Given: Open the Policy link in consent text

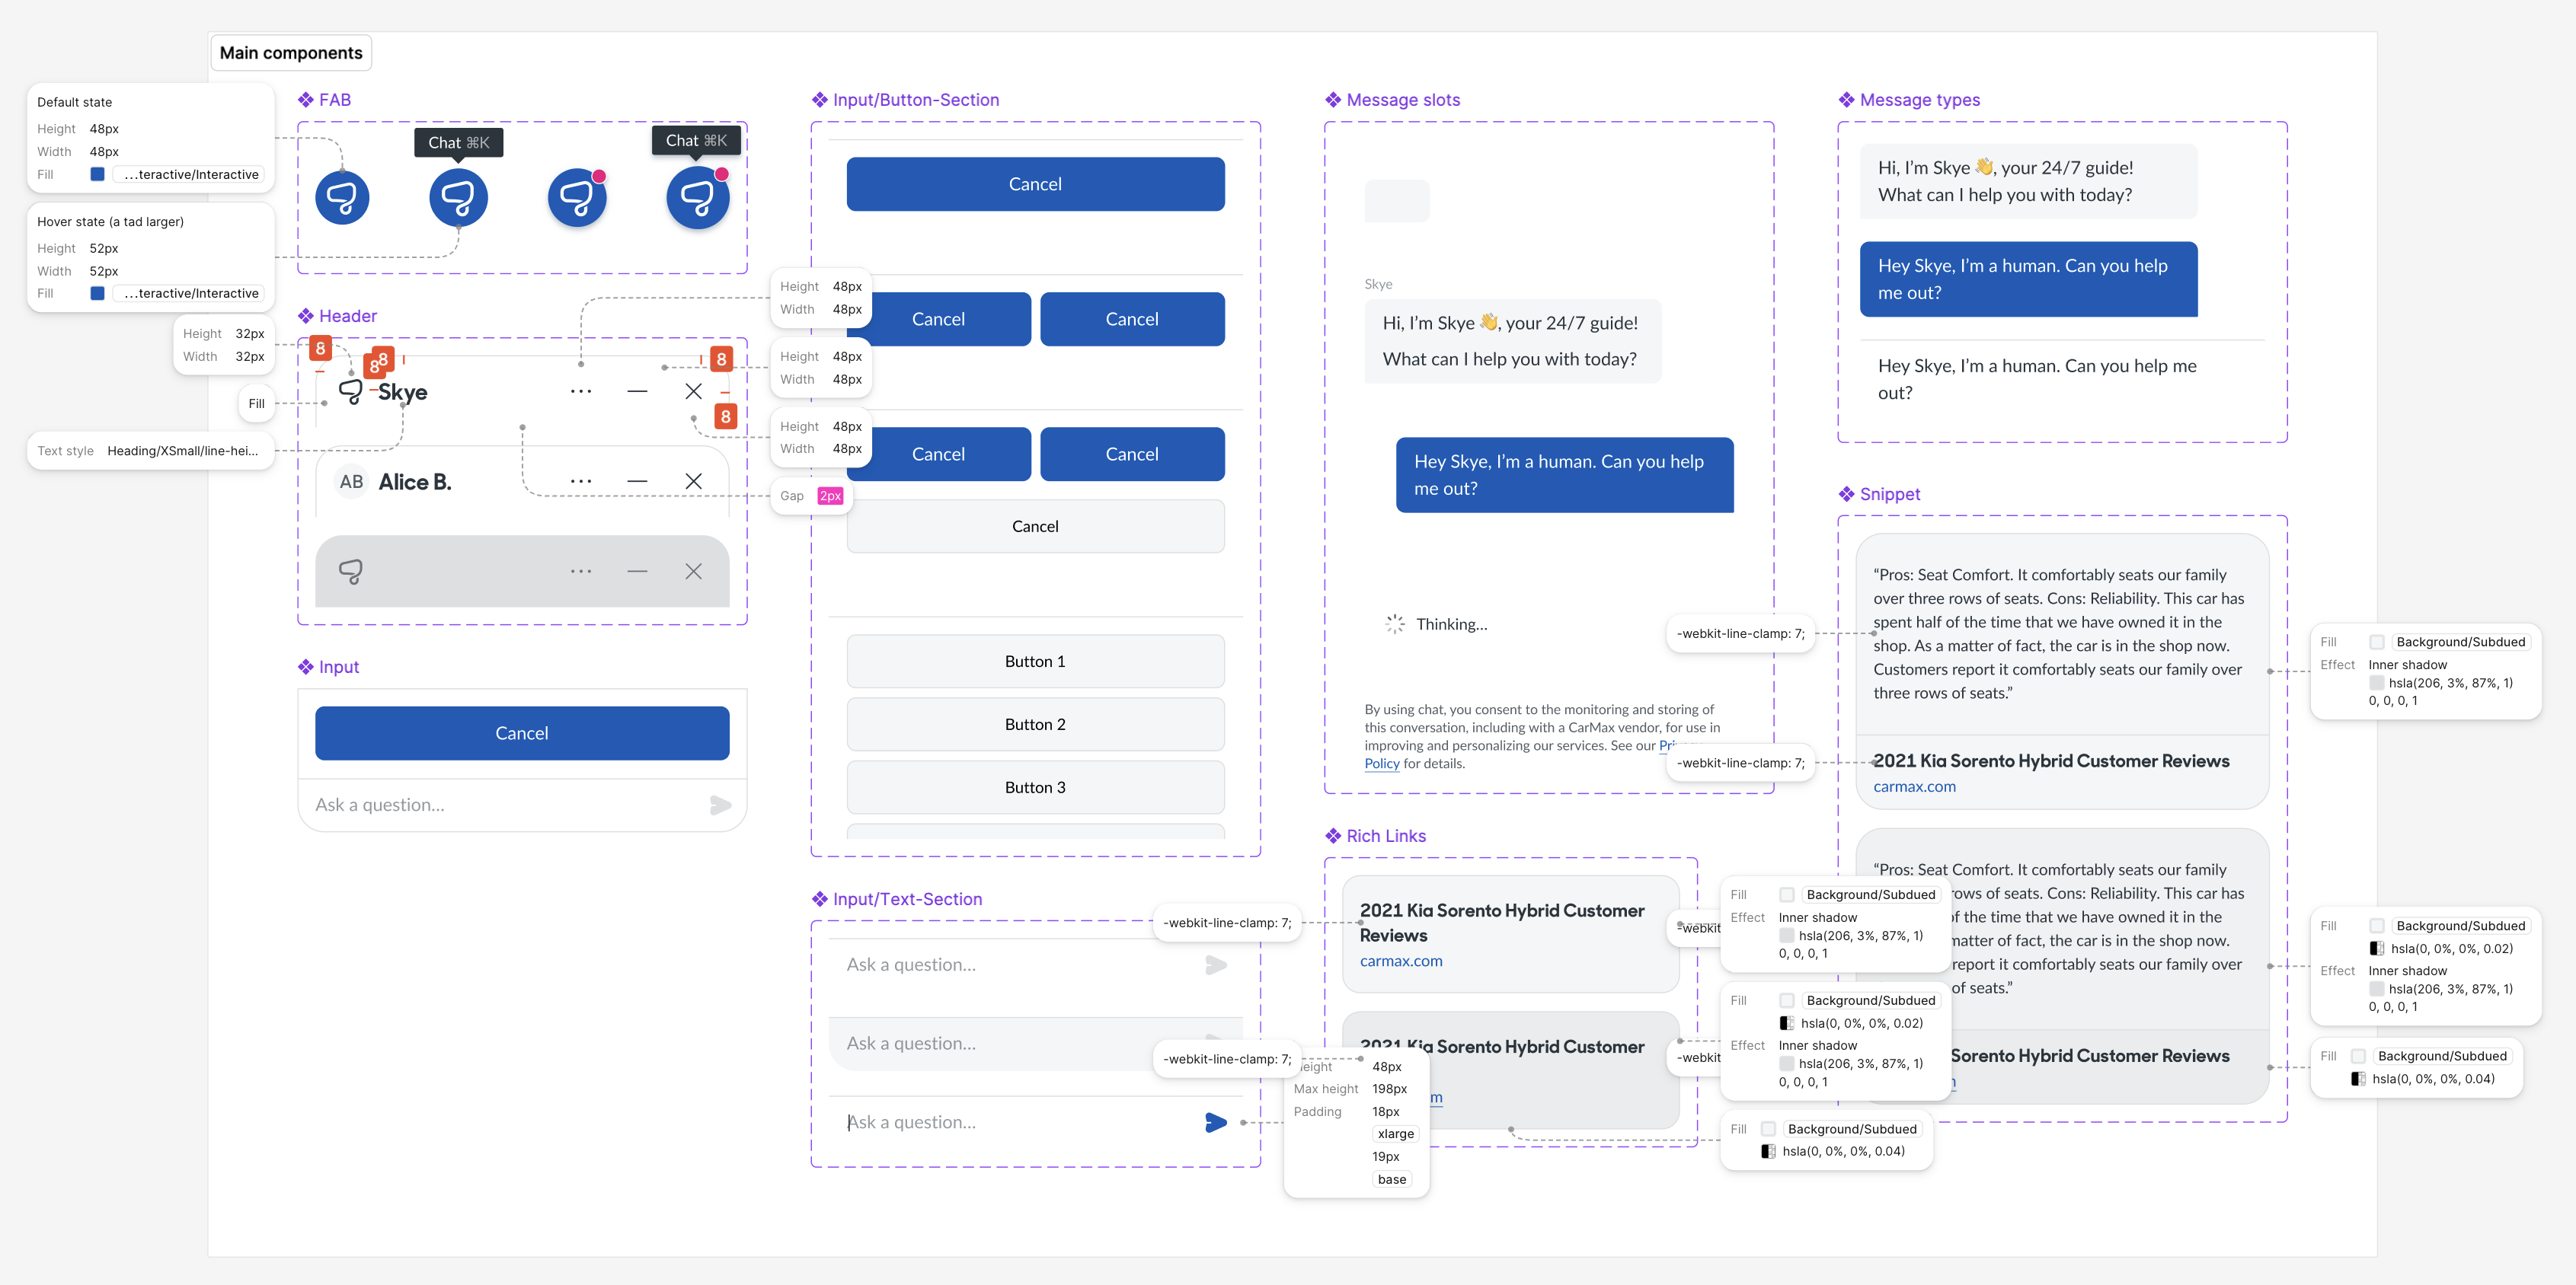Looking at the screenshot, I should click(1381, 764).
